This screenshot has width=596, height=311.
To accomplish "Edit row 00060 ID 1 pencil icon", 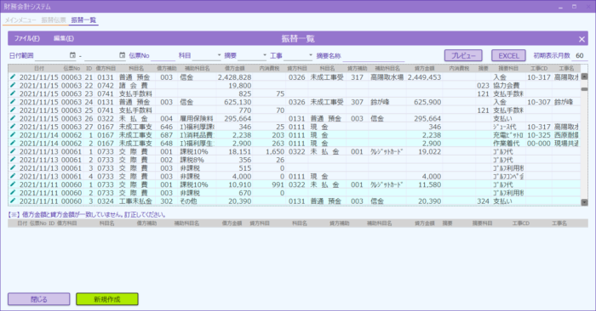I will tap(13, 184).
